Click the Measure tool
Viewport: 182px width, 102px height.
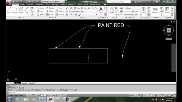coord(155,10)
